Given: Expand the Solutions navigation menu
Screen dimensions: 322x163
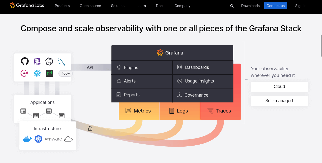Looking at the screenshot, I should click(x=119, y=6).
